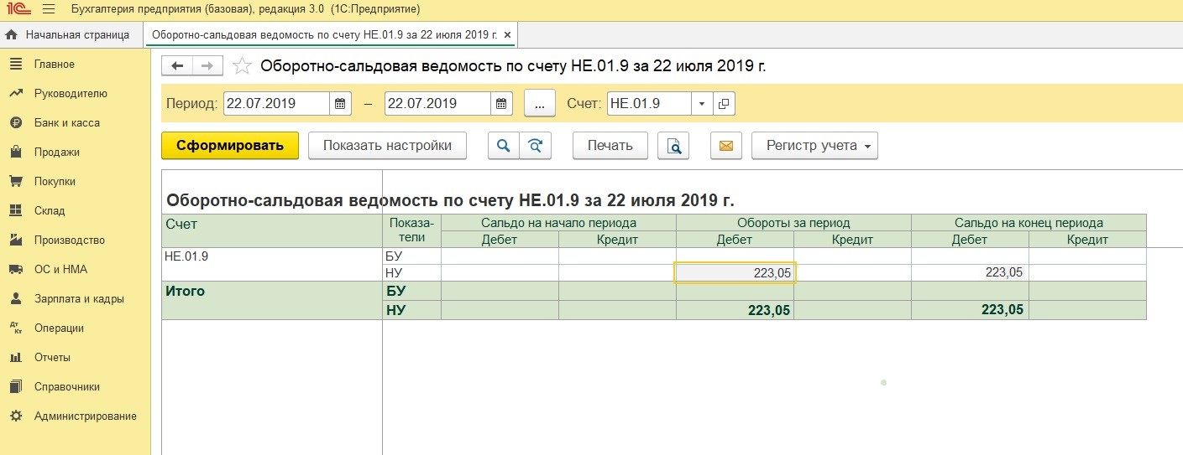The height and width of the screenshot is (455, 1183).
Task: Navigate back with the left arrow button
Action: pos(177,66)
